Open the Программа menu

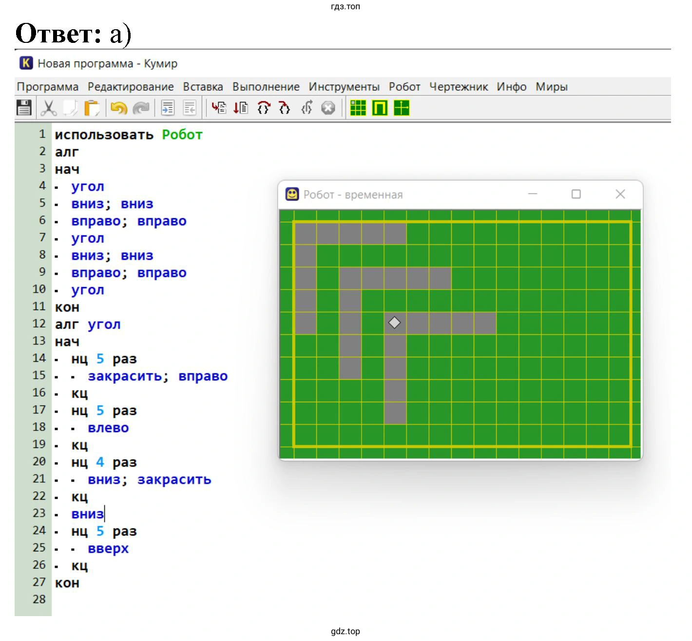pos(47,87)
